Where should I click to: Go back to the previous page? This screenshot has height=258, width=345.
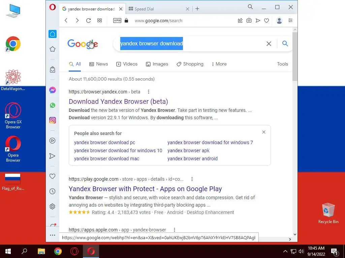66,20
